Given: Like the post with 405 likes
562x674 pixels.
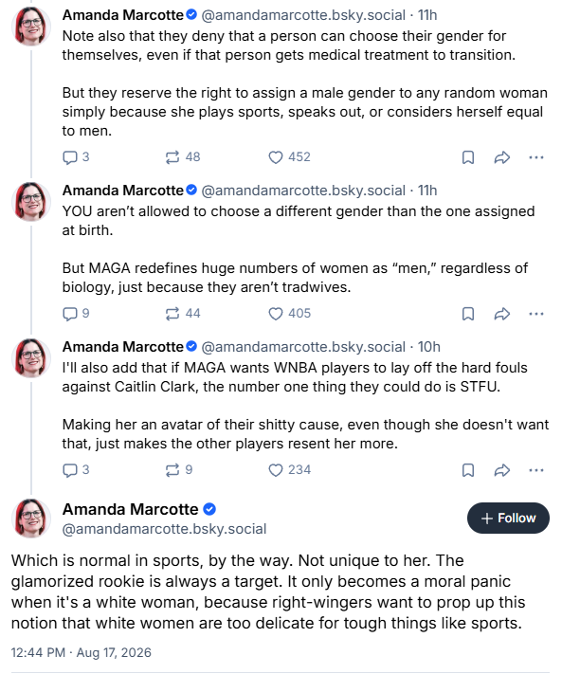Looking at the screenshot, I should (x=289, y=314).
